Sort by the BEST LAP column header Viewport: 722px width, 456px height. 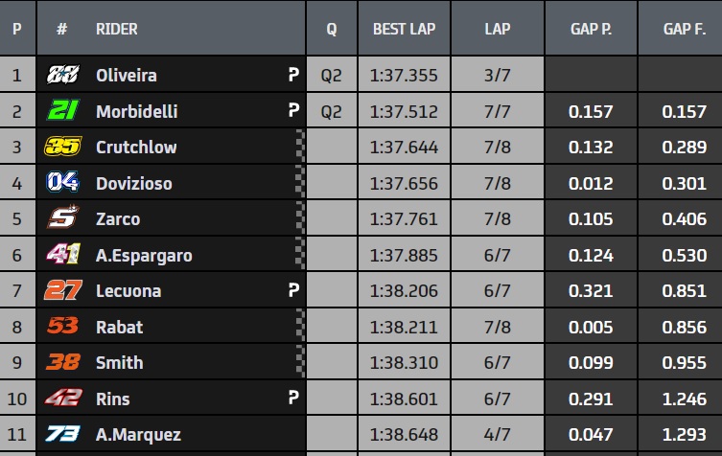pos(404,29)
